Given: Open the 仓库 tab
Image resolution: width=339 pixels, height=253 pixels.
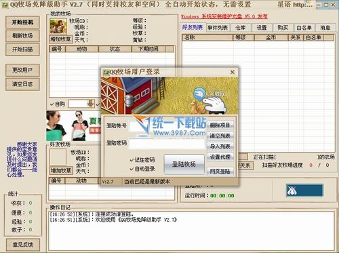Looking at the screenshot, I should (240, 28).
